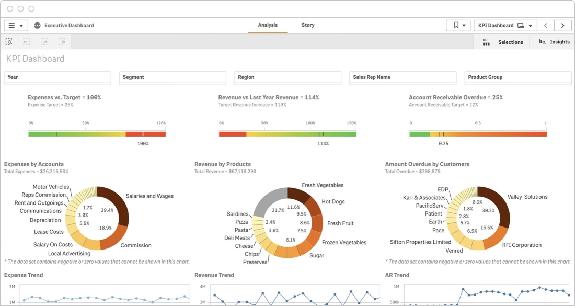Open the Insights panel
This screenshot has height=306, width=575.
coord(554,42)
